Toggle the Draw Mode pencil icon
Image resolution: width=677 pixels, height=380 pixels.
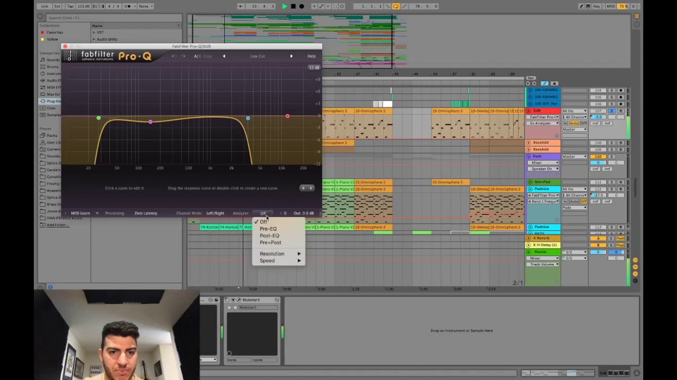(x=581, y=6)
